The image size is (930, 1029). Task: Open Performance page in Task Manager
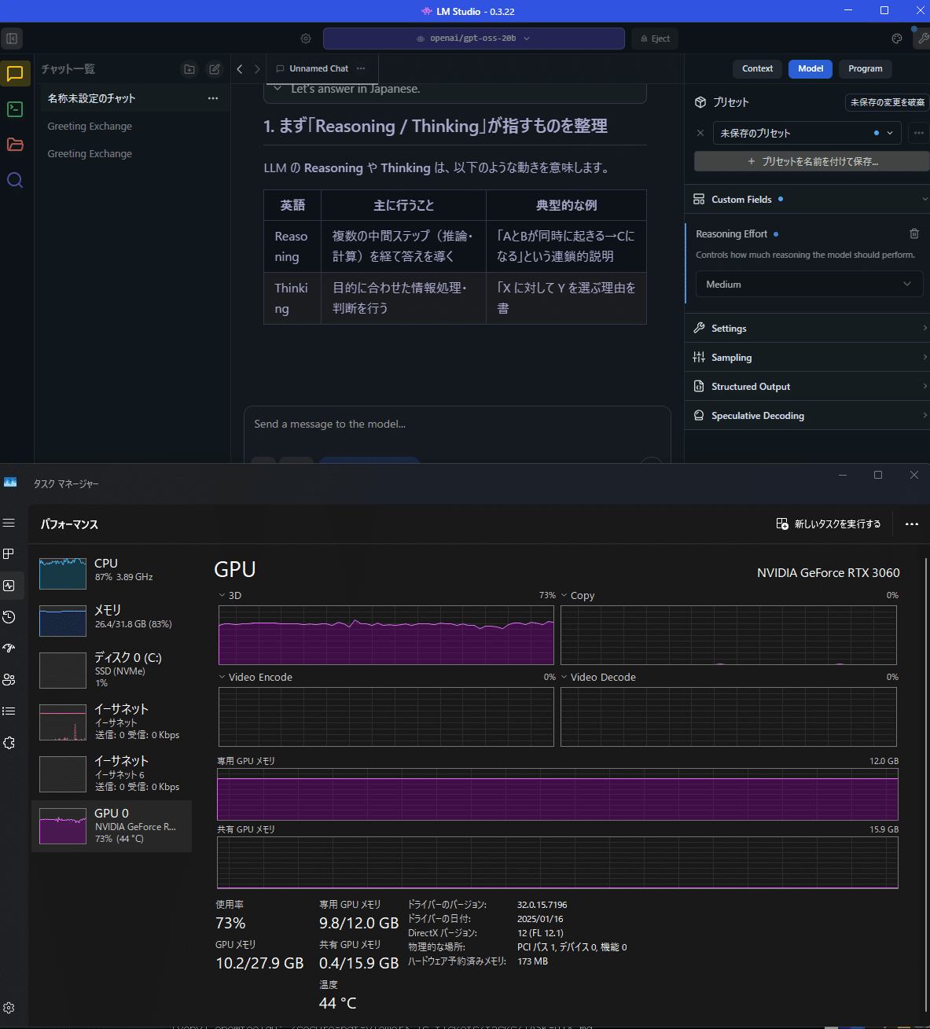click(x=9, y=586)
